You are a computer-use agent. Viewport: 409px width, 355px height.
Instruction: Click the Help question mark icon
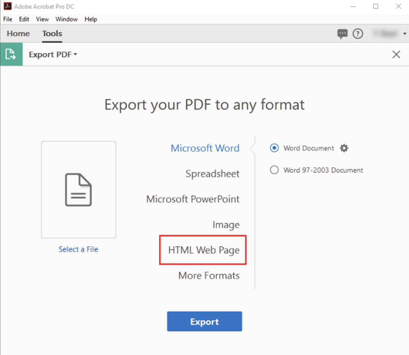[x=357, y=34]
